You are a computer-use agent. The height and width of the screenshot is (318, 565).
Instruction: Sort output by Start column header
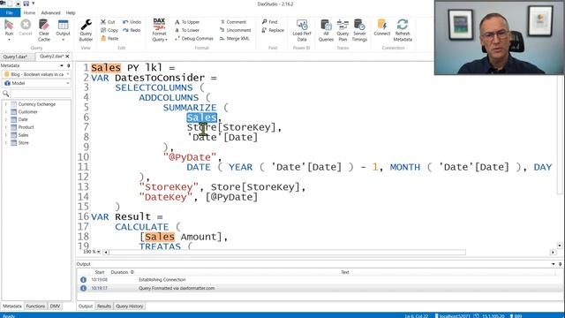100,272
